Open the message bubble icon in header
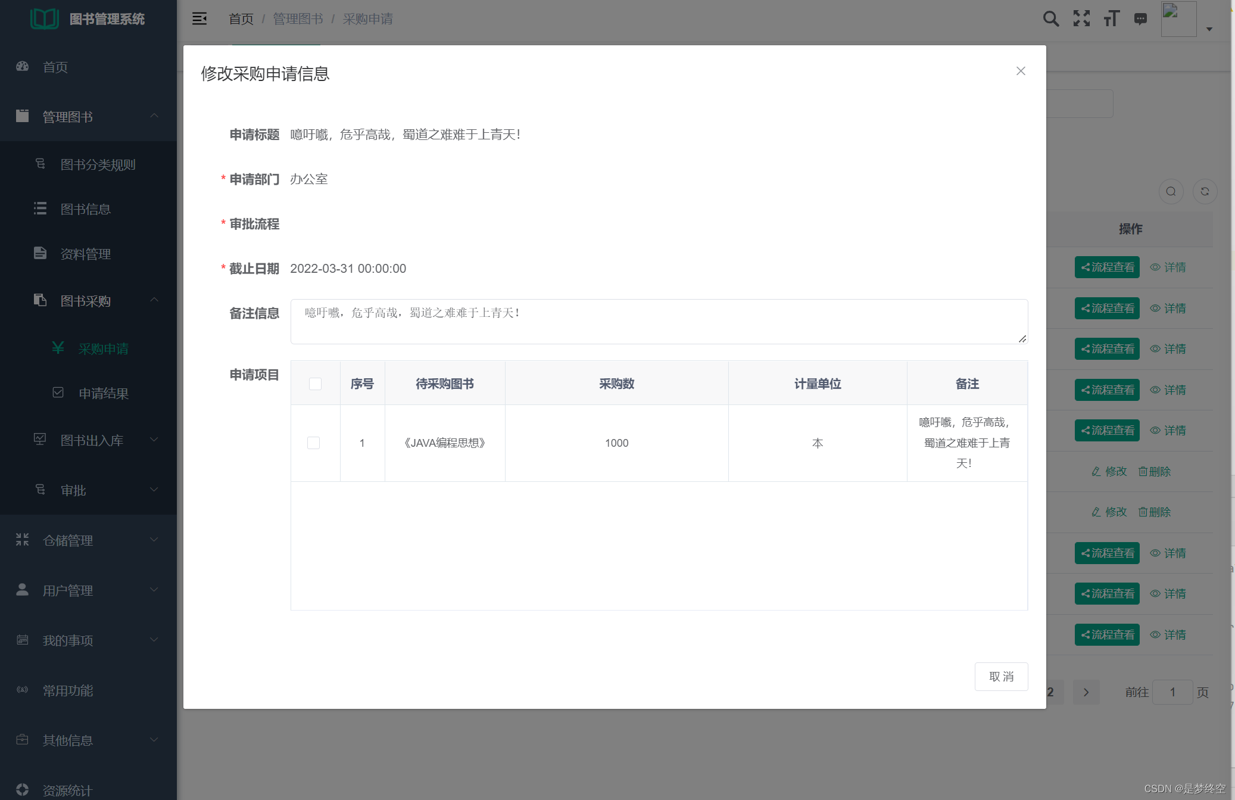 1140,19
